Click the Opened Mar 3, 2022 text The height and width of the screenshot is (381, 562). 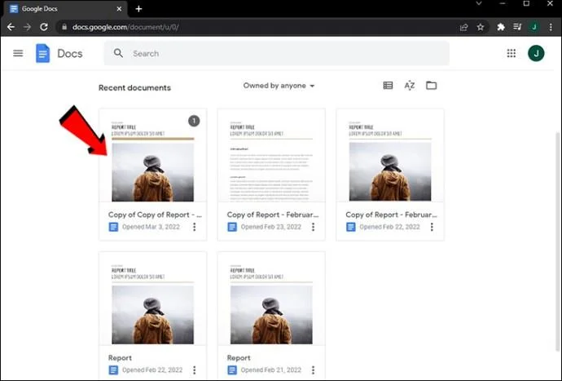coord(151,227)
